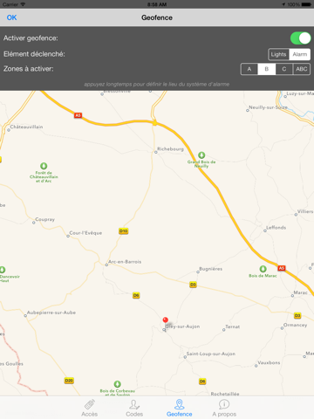Tap the Giey-sur-Aujon town label

(x=182, y=326)
